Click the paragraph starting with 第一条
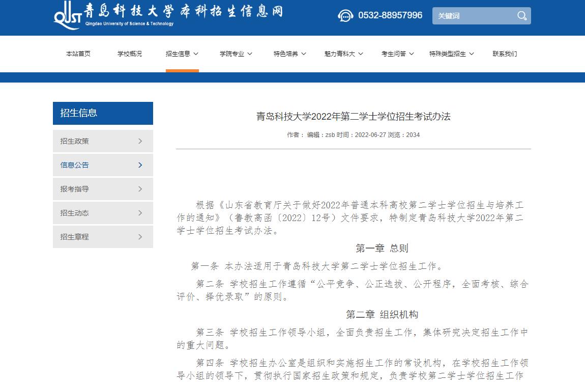This screenshot has width=585, height=382. click(317, 266)
